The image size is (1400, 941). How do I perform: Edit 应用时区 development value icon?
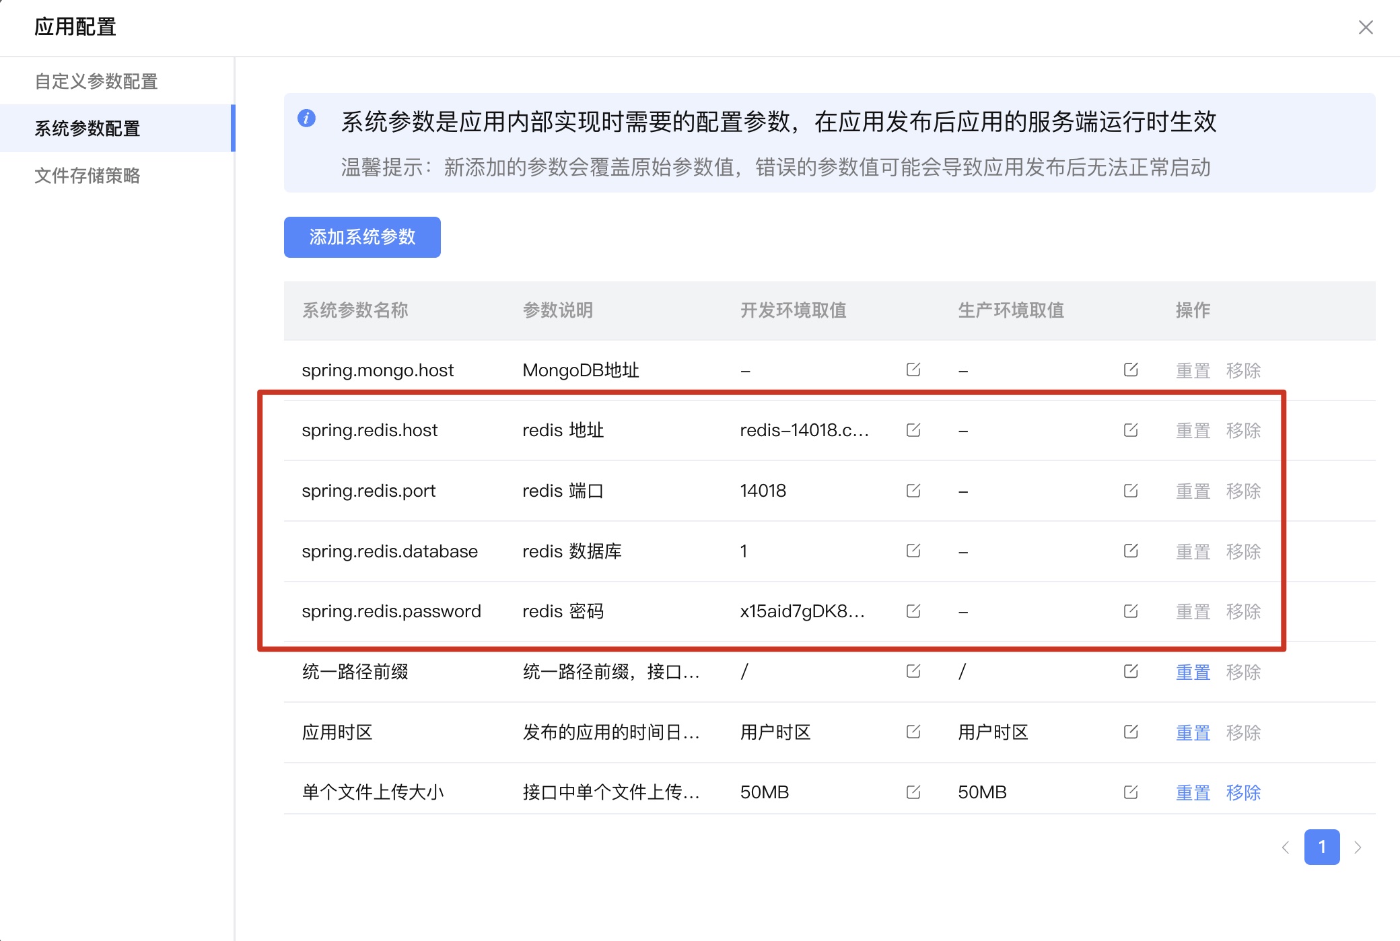[913, 732]
